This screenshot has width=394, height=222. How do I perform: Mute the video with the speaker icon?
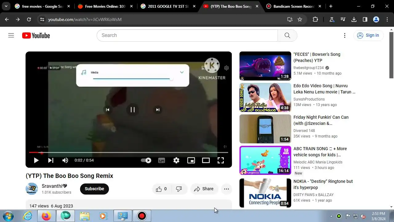(x=65, y=160)
